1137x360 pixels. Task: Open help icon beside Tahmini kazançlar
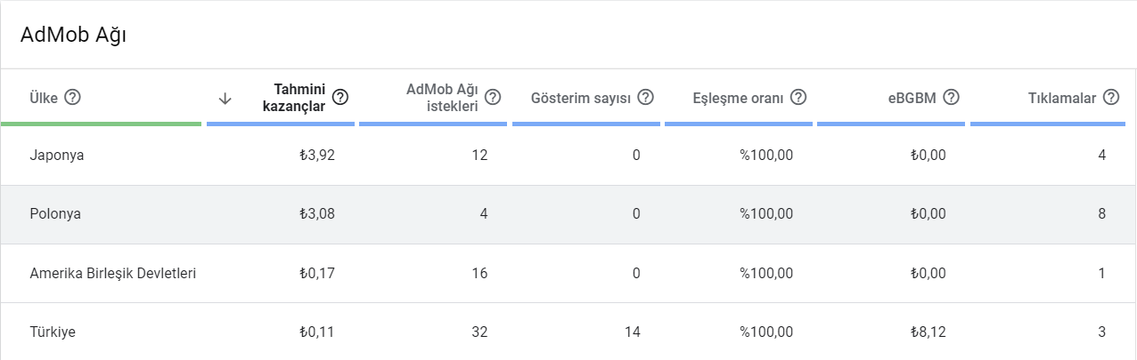(339, 97)
